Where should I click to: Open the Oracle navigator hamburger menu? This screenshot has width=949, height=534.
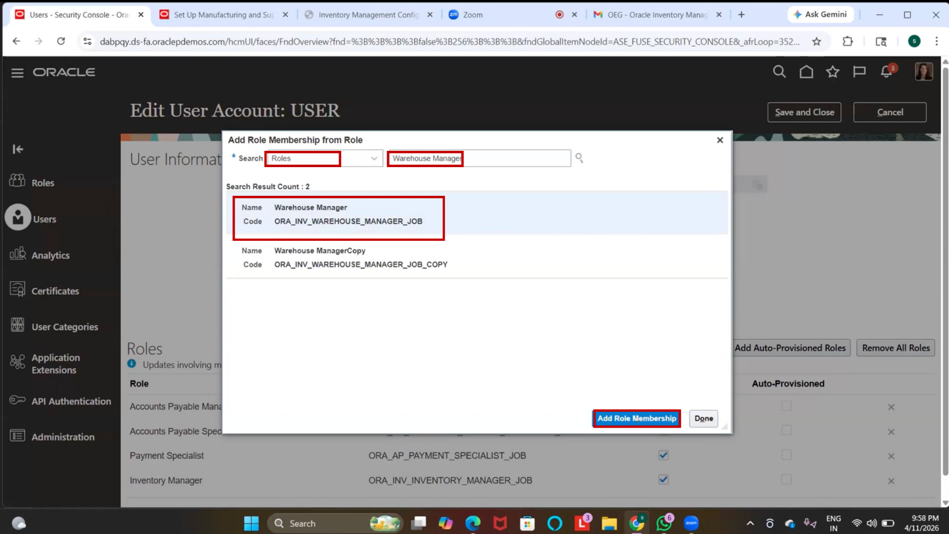click(17, 73)
